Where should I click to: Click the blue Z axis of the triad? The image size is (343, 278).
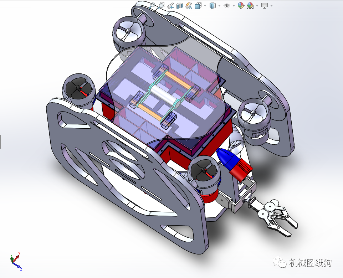(17, 266)
